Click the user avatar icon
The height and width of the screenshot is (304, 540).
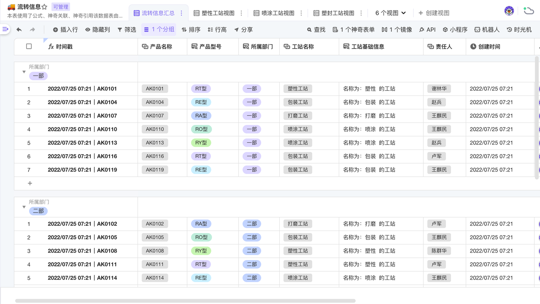tap(509, 11)
